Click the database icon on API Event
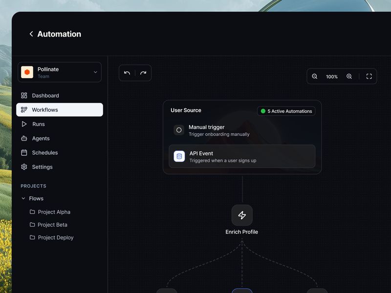 pos(179,156)
